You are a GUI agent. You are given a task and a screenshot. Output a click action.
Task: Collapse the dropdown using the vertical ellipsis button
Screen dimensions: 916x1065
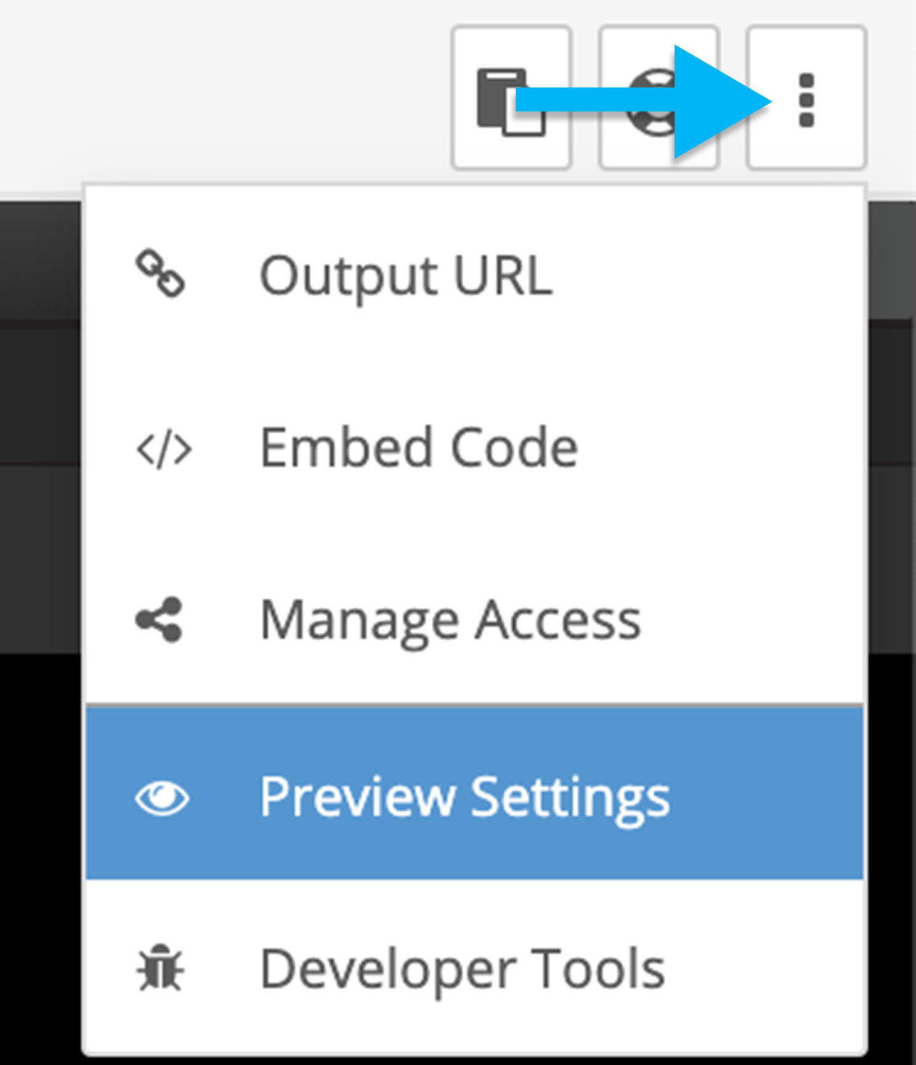tap(806, 97)
